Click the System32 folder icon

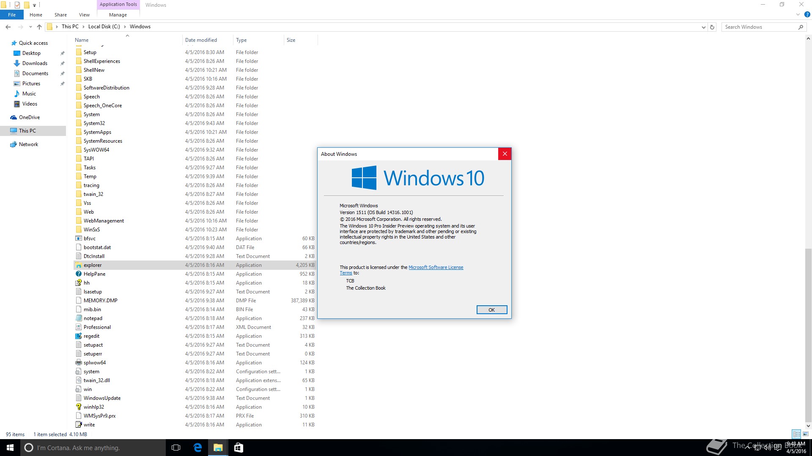click(79, 123)
